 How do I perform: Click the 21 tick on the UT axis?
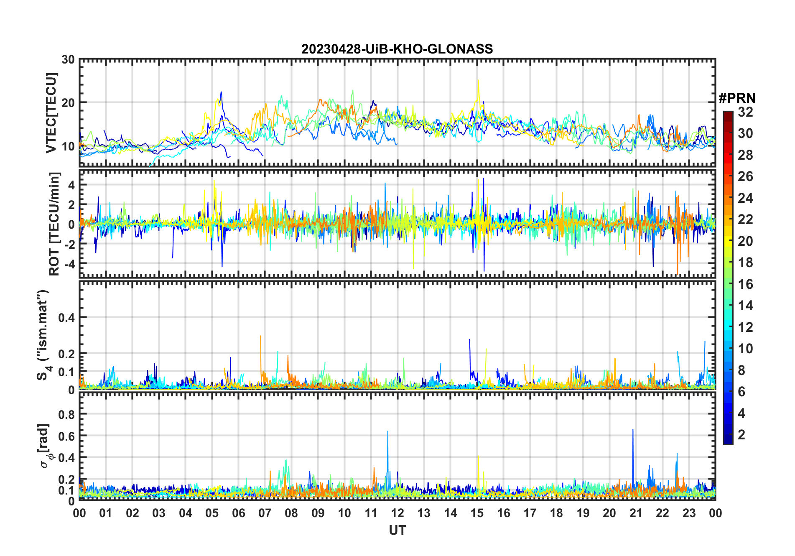tap(636, 513)
